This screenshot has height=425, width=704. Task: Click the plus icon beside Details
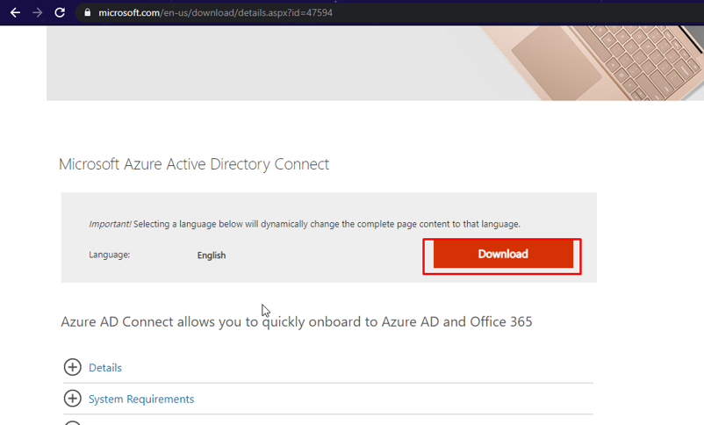73,368
